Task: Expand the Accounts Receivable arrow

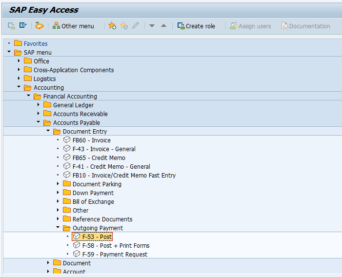Action: click(39, 113)
